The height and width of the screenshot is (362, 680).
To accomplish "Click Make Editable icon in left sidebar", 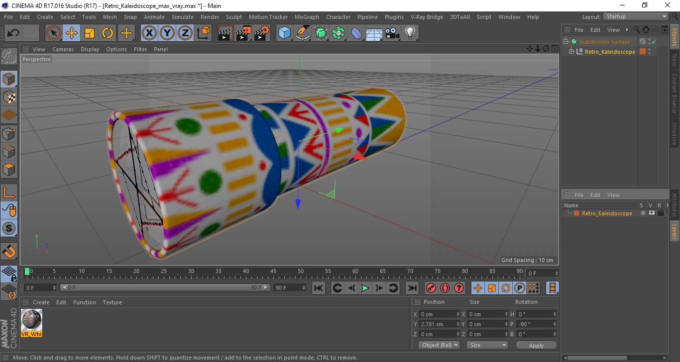I will [9, 56].
